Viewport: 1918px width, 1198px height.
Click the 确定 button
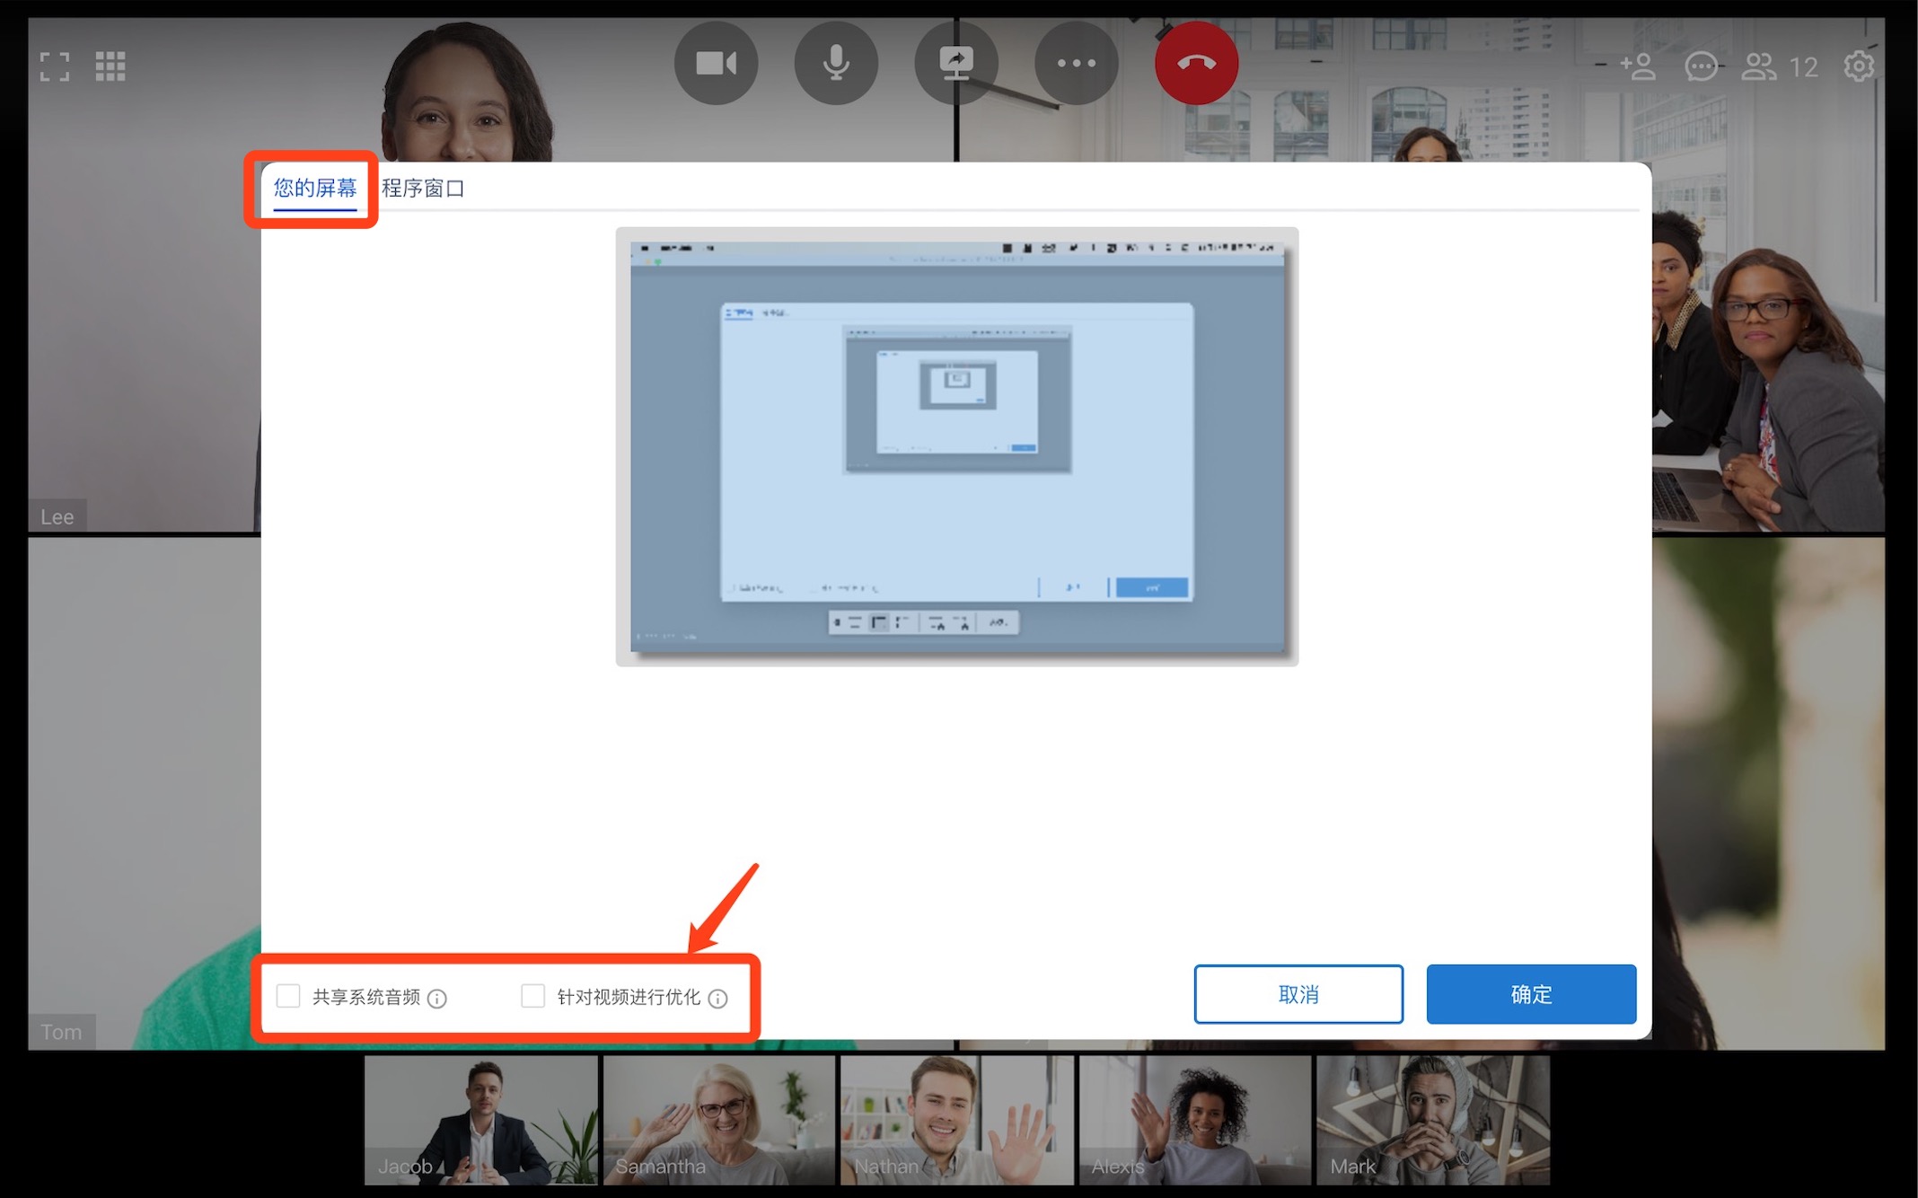coord(1531,994)
